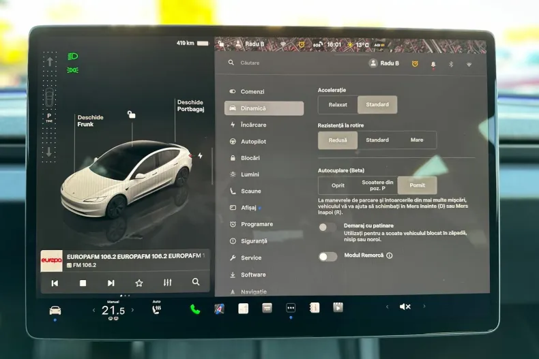Open the all apps three-dots icon

pyautogui.click(x=291, y=308)
